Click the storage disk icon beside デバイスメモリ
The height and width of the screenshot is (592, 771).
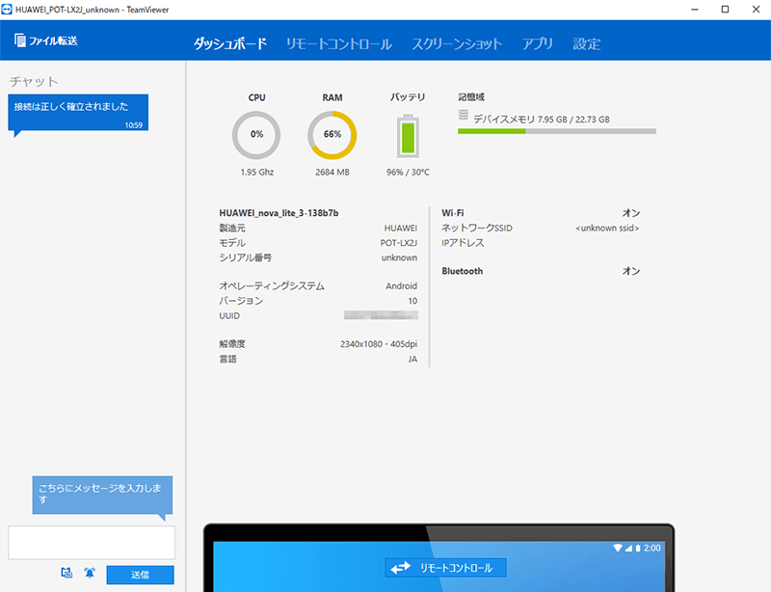coord(464,115)
